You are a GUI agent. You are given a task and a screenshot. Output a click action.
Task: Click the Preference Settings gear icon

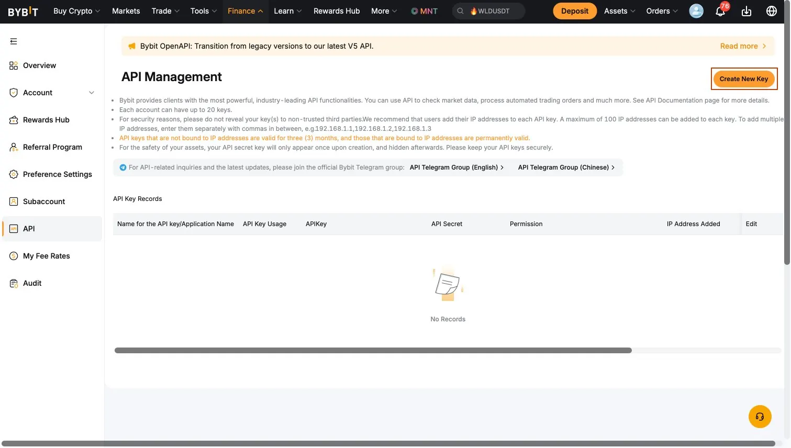(14, 174)
